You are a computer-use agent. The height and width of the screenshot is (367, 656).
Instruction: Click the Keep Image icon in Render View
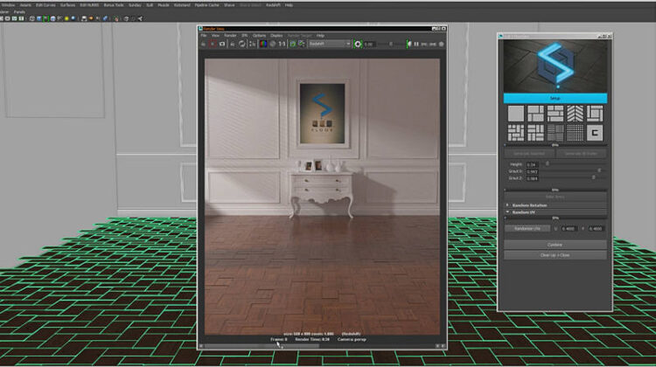(x=293, y=44)
